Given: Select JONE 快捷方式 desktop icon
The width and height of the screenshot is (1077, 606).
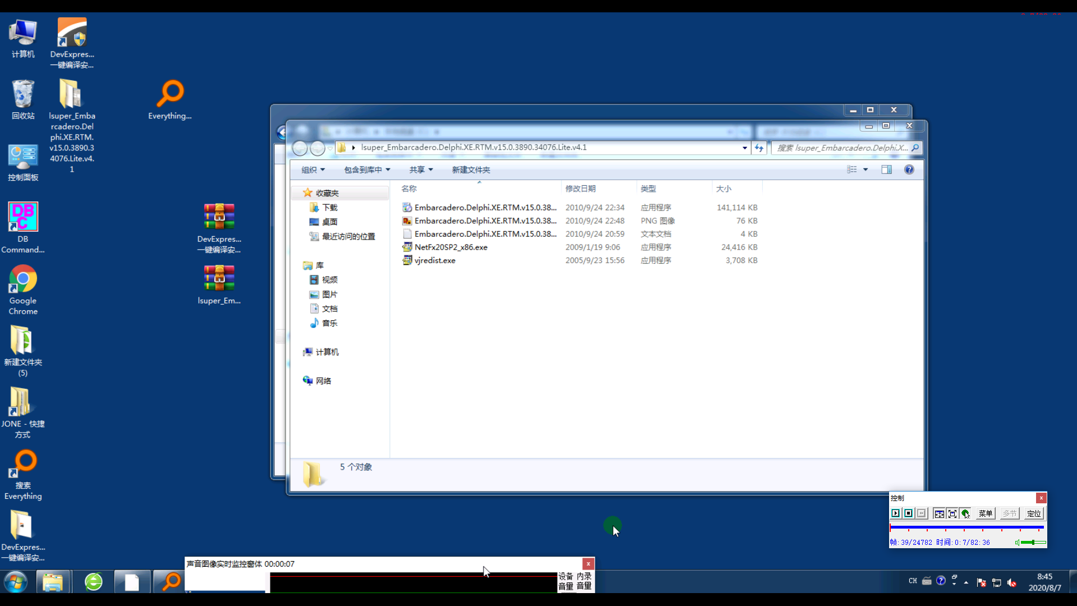Looking at the screenshot, I should coord(23,413).
